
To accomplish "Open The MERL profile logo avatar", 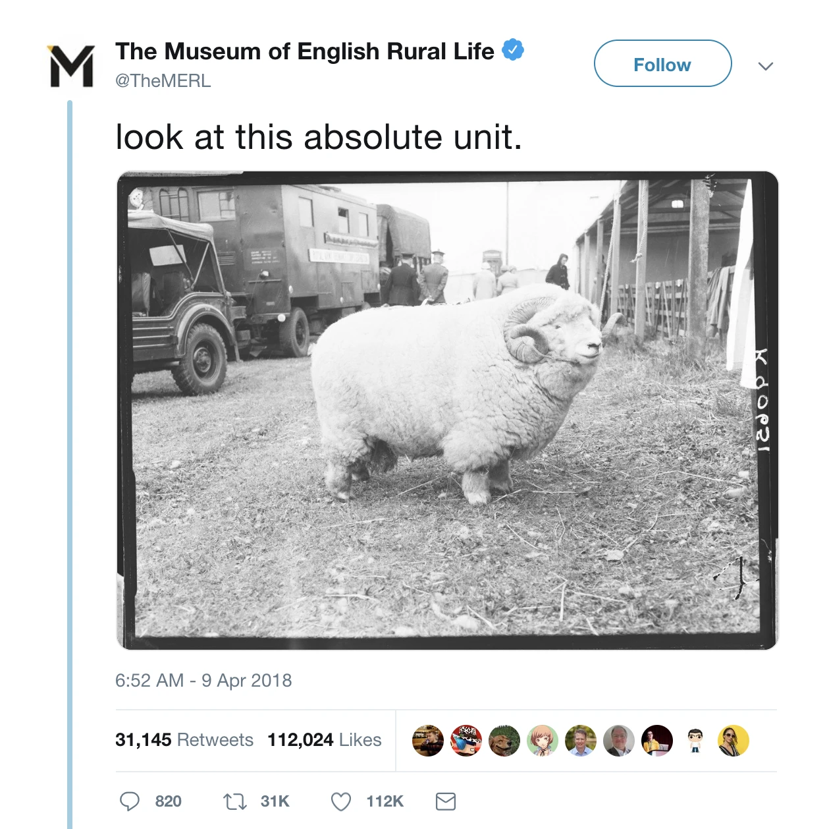I will click(x=72, y=66).
